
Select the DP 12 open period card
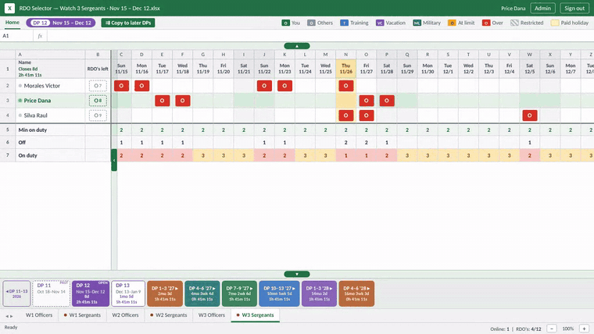91,293
